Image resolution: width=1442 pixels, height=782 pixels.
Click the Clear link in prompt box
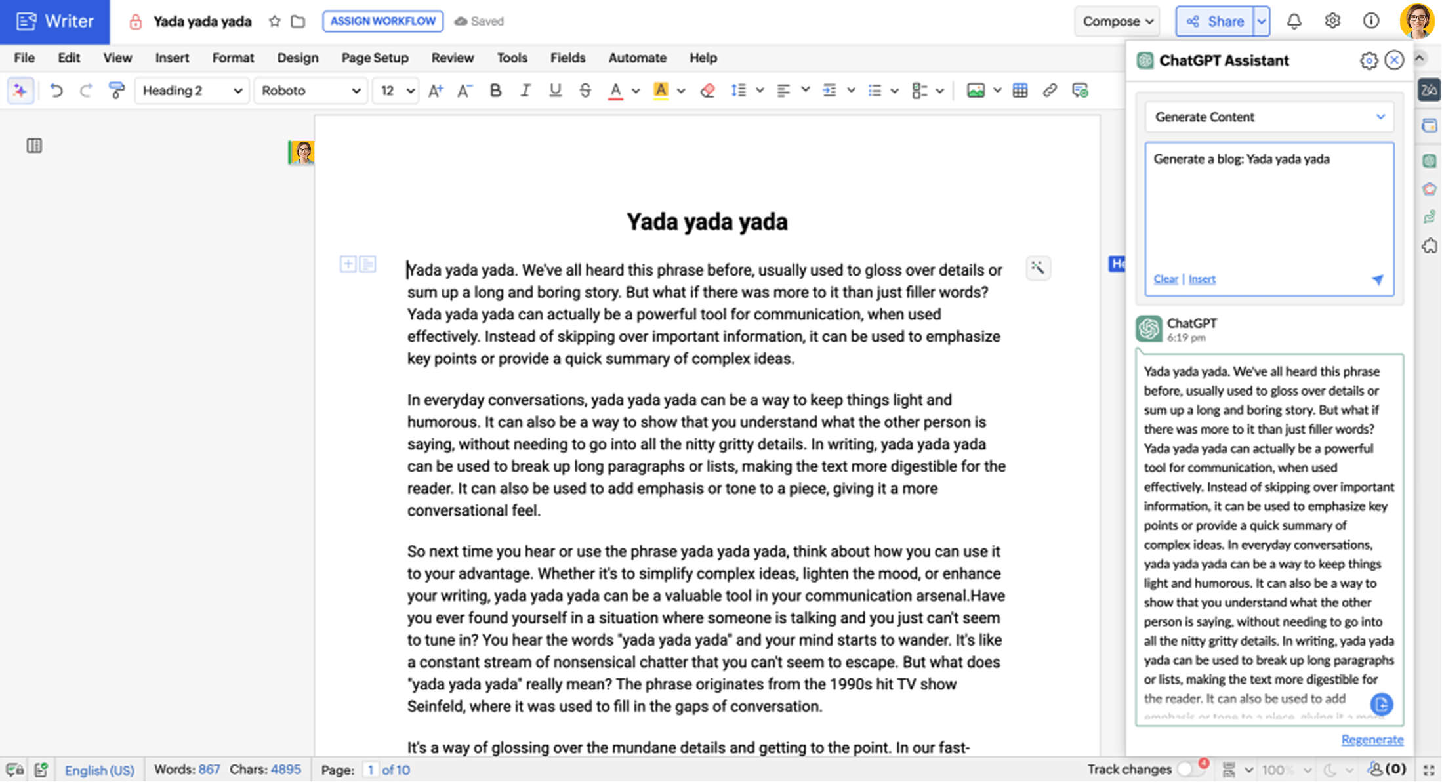(x=1166, y=279)
